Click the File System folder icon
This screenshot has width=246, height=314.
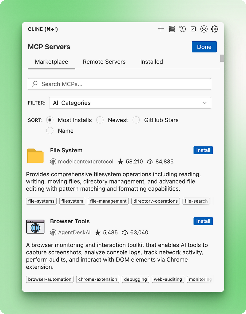point(35,155)
